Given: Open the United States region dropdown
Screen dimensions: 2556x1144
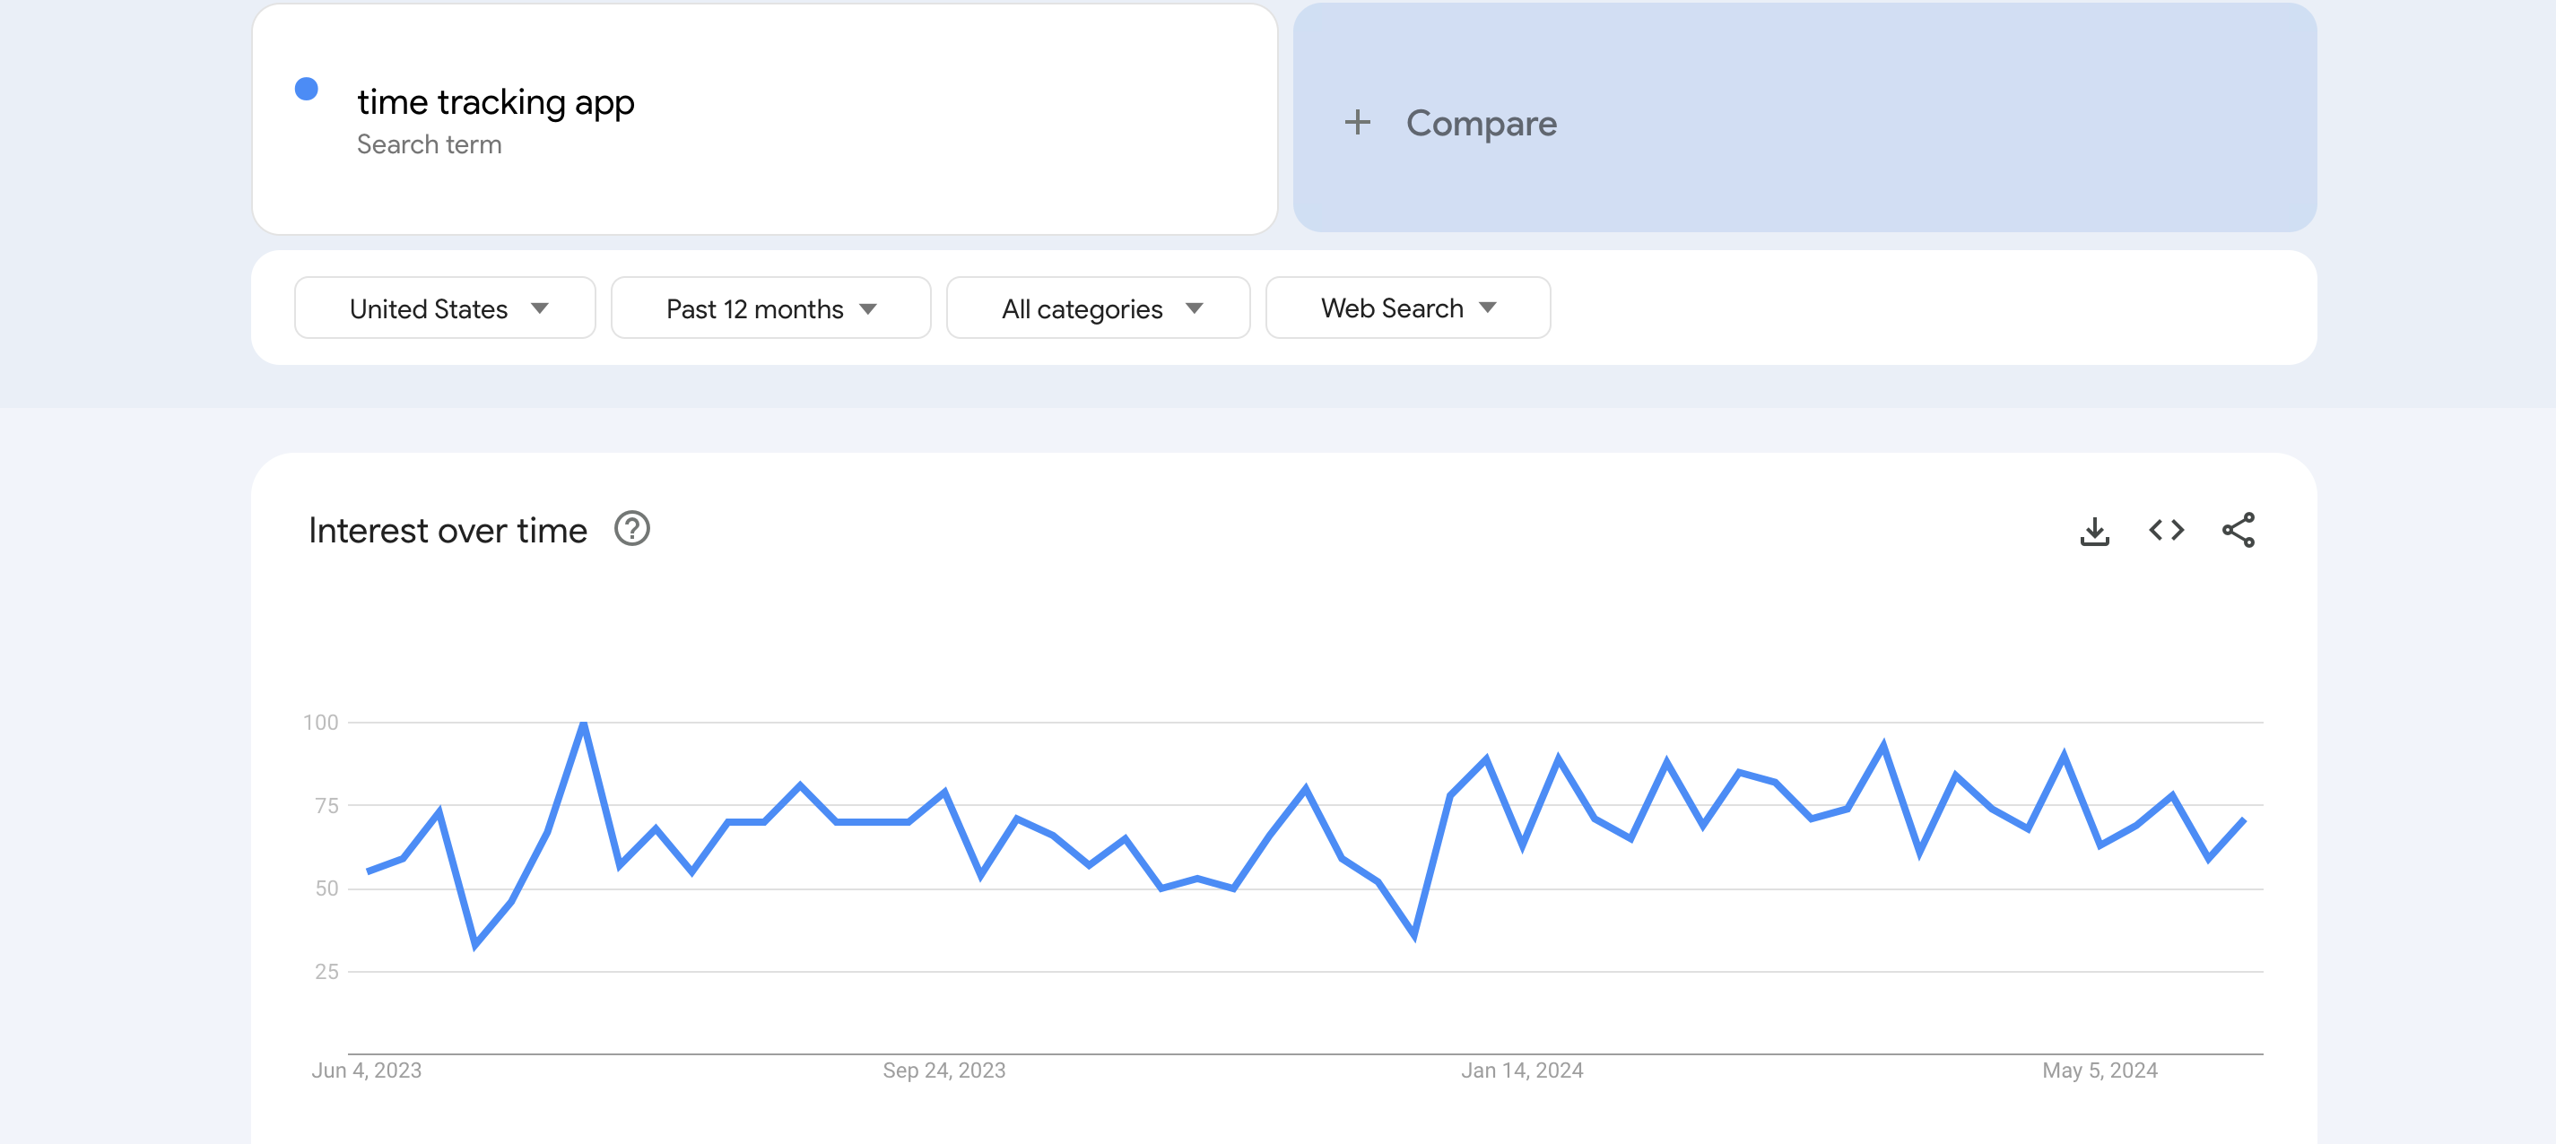Looking at the screenshot, I should 446,308.
